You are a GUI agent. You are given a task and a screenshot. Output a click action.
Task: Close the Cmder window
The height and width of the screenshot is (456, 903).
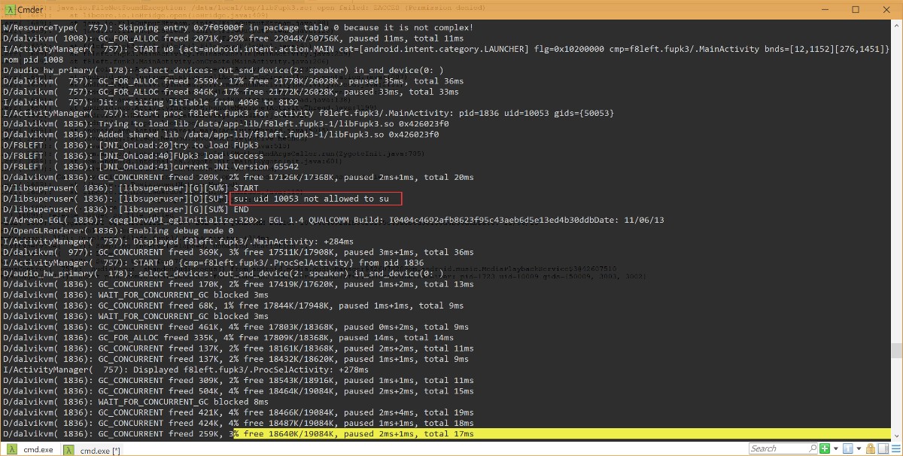point(887,10)
